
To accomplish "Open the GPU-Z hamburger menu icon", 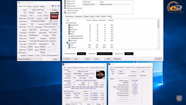I will coord(58,6).
